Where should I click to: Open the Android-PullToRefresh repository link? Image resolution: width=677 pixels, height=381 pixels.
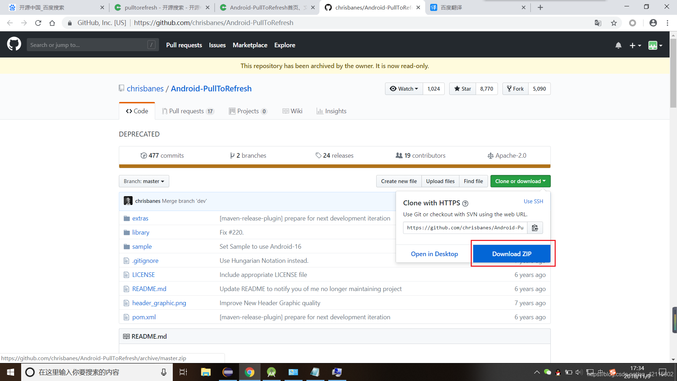pyautogui.click(x=211, y=89)
